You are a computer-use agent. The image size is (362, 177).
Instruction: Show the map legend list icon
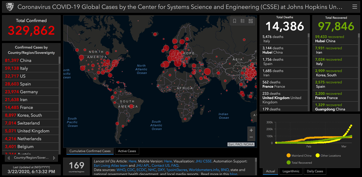(x=243, y=21)
